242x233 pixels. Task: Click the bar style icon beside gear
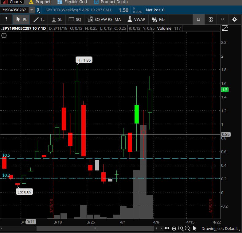tap(222, 19)
